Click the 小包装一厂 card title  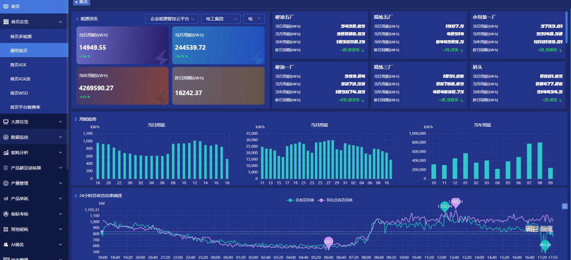tap(484, 17)
